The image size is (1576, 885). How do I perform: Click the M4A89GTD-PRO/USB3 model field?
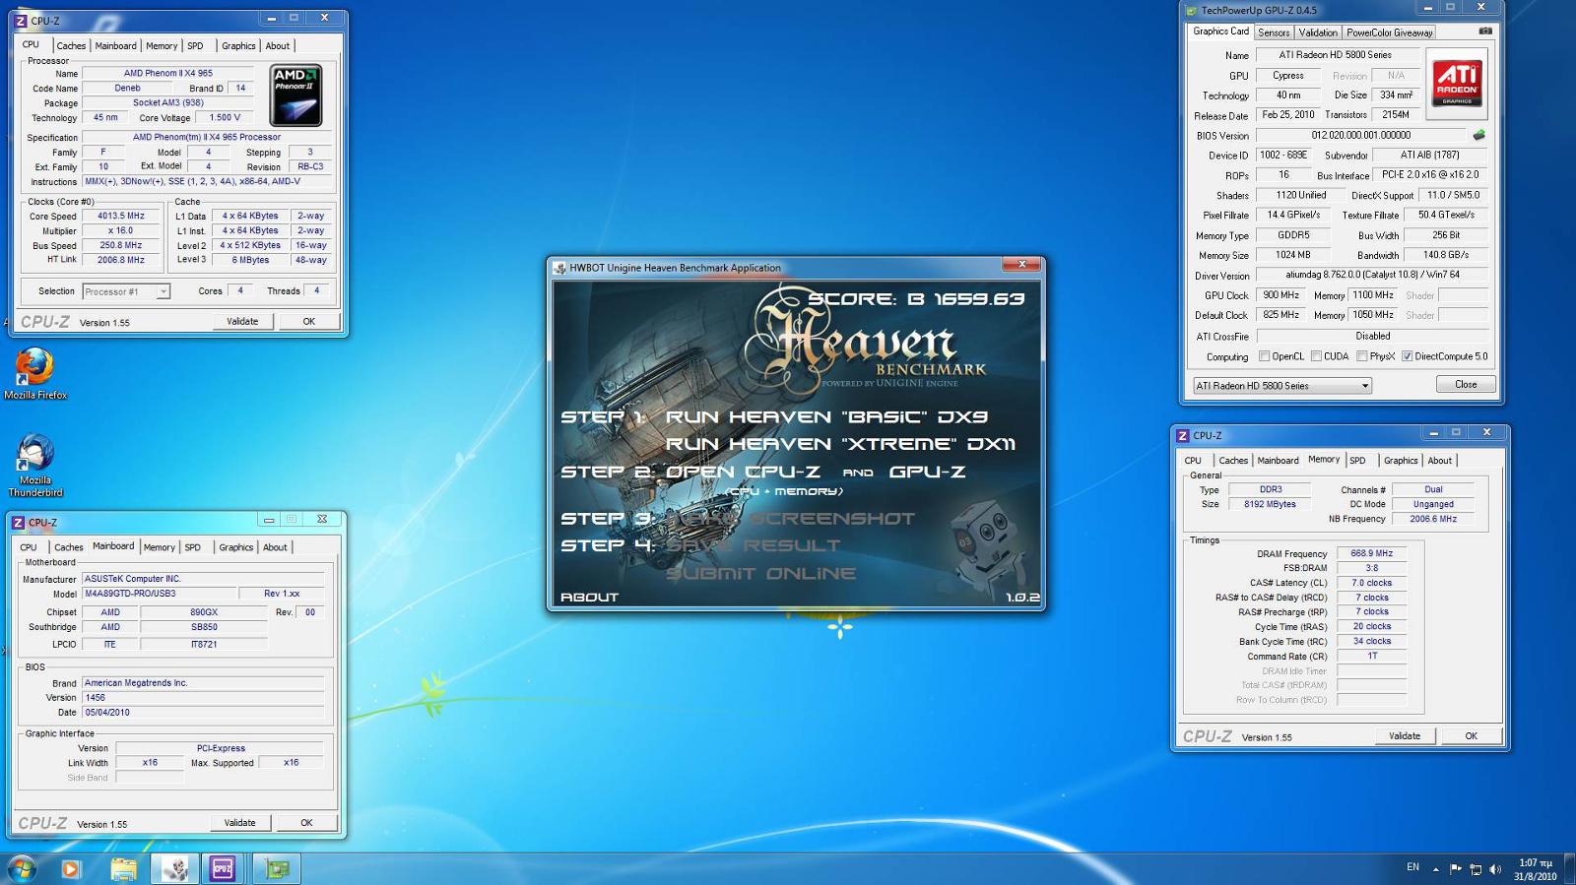click(x=159, y=594)
